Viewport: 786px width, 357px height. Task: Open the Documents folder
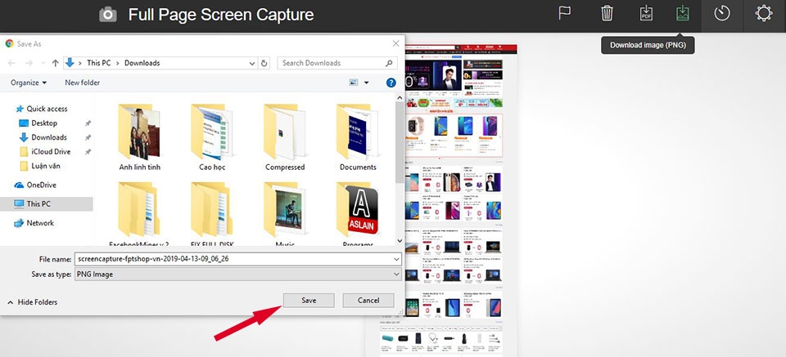click(x=358, y=138)
